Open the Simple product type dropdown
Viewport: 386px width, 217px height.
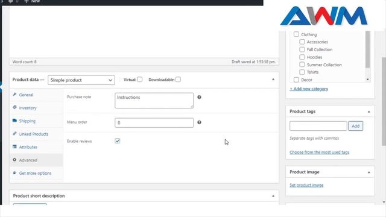click(81, 80)
